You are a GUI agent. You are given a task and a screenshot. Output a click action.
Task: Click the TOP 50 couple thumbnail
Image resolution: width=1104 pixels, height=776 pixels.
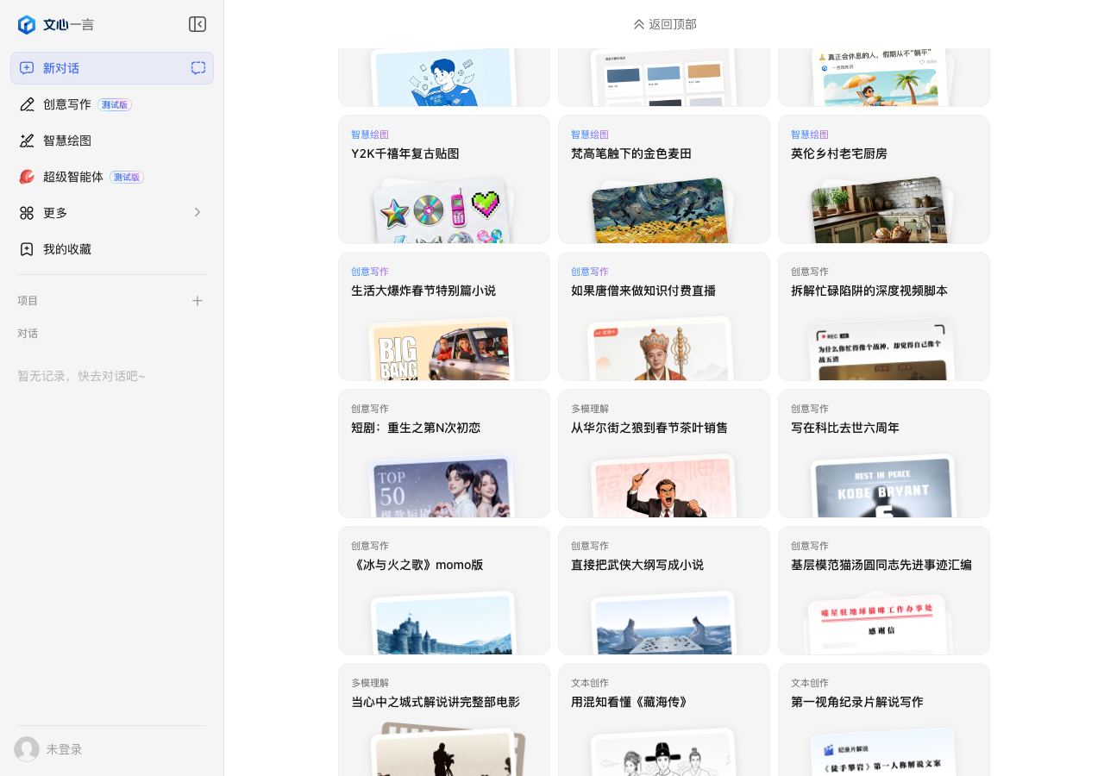442,487
